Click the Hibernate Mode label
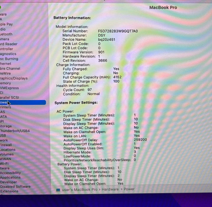The height and width of the screenshot is (207, 212). (x=77, y=152)
